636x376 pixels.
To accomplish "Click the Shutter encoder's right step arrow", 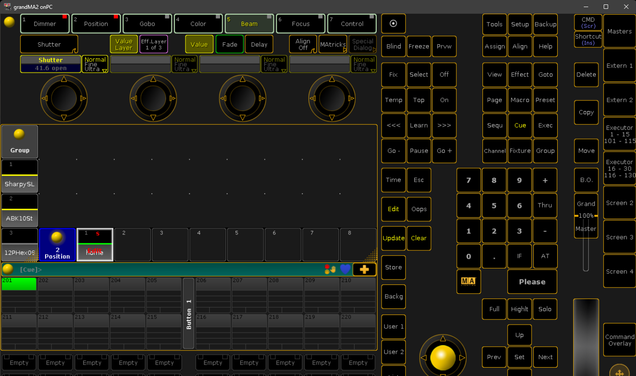I will 83,98.
